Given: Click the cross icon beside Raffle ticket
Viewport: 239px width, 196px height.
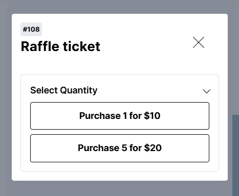Looking at the screenshot, I should (x=199, y=42).
